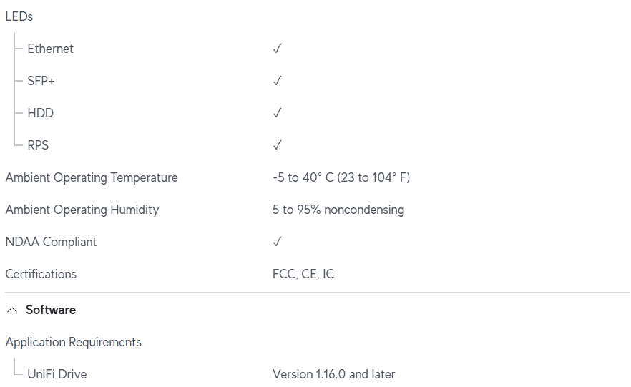Click the Ambient Operating Temperature label
Screen dimensions: 631x387
pos(92,177)
